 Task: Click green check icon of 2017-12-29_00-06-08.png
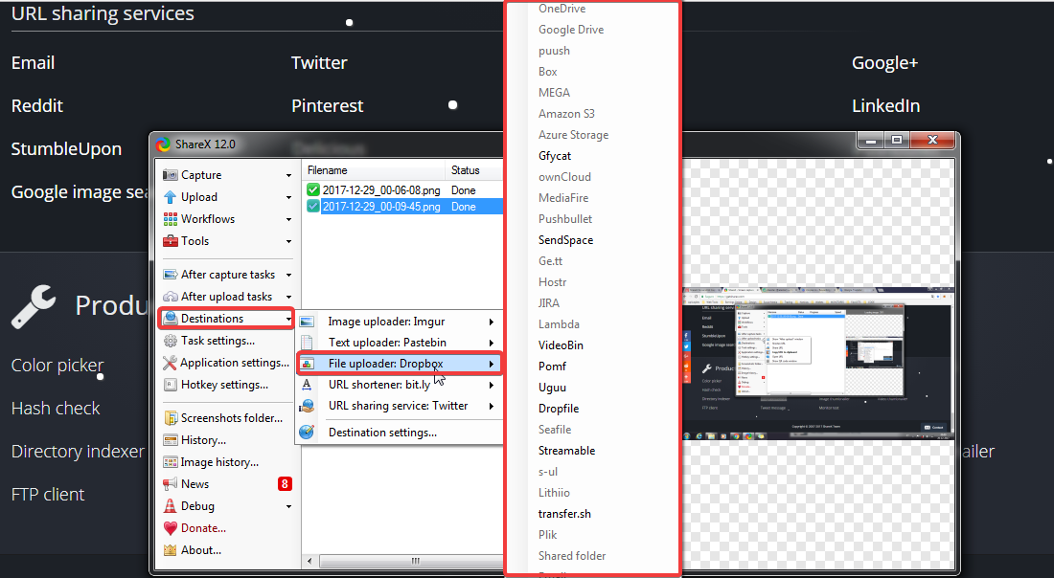click(x=313, y=190)
